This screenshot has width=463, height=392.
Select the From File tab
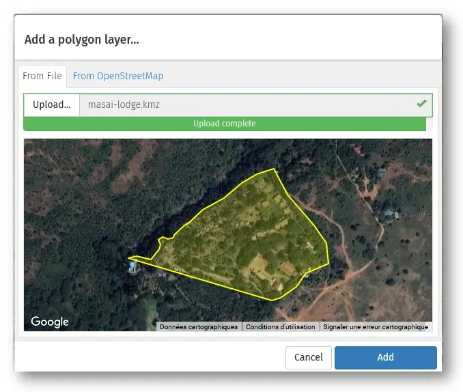42,76
